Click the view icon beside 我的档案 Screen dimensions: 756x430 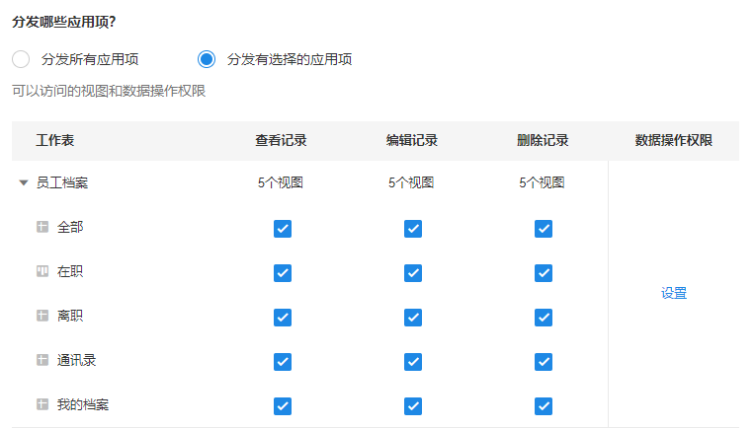click(x=42, y=404)
